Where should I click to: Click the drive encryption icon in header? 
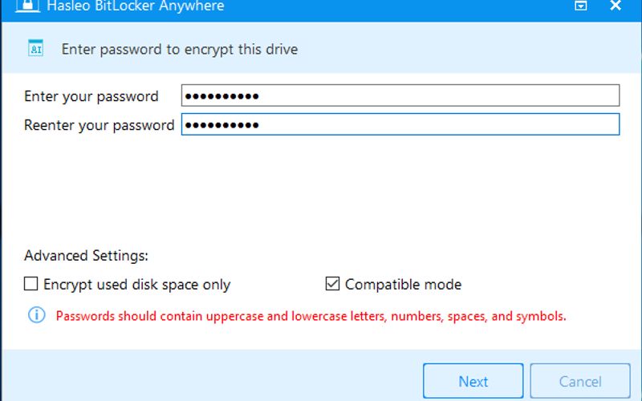pyautogui.click(x=35, y=48)
